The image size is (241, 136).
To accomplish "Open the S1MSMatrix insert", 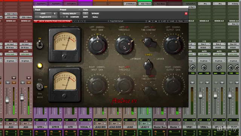I will coord(130,3).
